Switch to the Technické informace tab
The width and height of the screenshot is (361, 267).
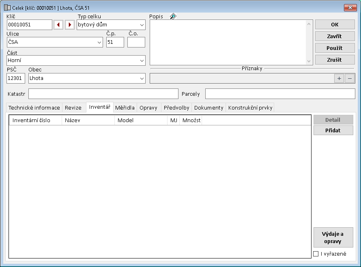tap(34, 108)
